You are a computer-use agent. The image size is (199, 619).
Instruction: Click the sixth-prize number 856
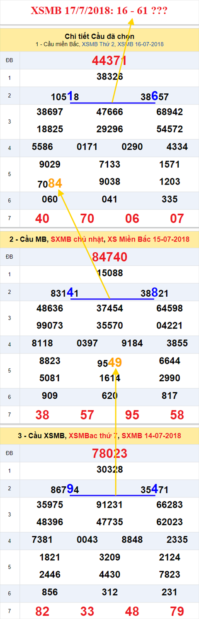point(50,592)
